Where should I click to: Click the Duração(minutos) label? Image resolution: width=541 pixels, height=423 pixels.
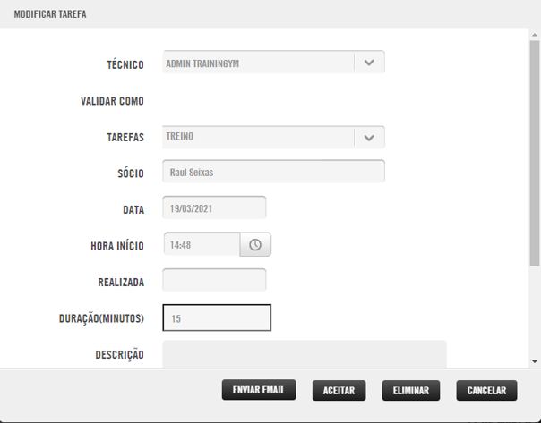101,318
